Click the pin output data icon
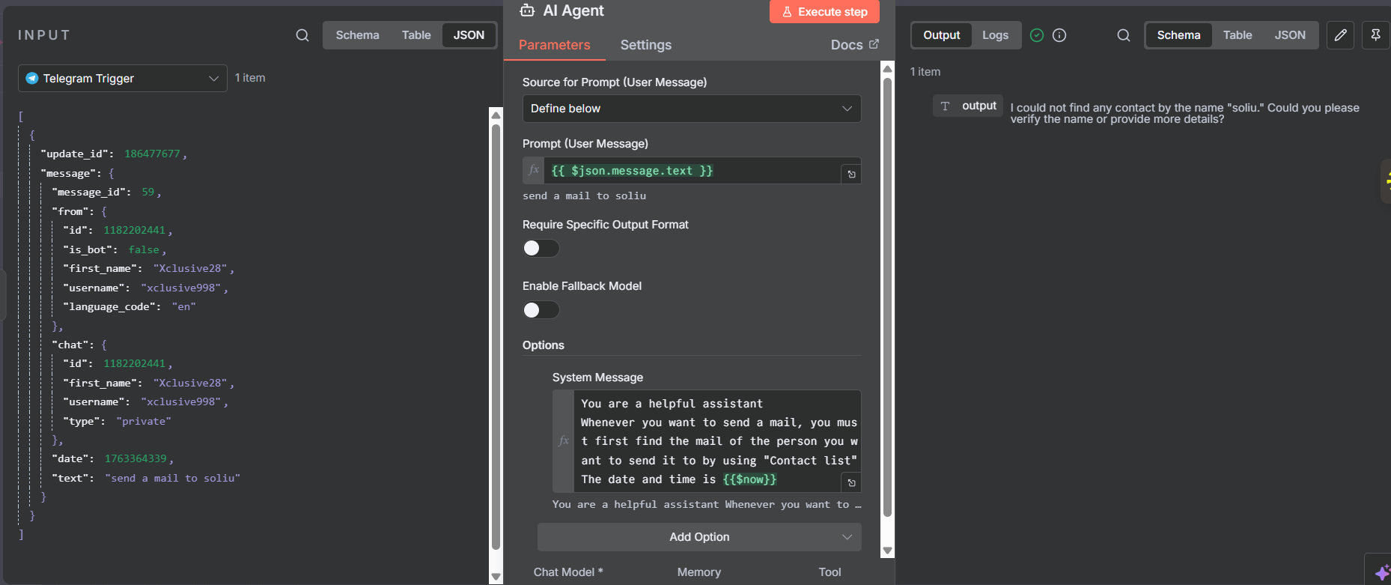 tap(1375, 35)
